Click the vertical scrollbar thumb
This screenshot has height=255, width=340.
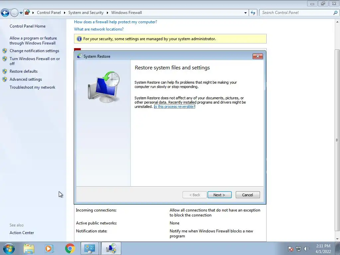(x=337, y=140)
